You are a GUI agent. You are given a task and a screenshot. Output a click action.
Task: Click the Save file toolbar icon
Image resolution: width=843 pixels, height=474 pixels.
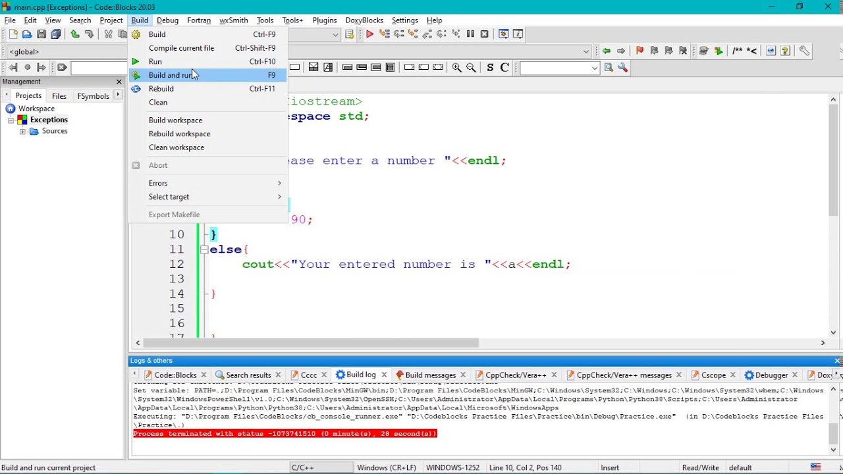[x=41, y=34]
